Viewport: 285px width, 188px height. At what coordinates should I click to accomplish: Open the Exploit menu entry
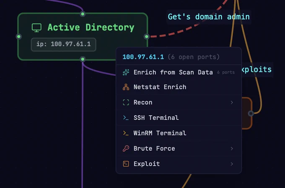point(179,164)
